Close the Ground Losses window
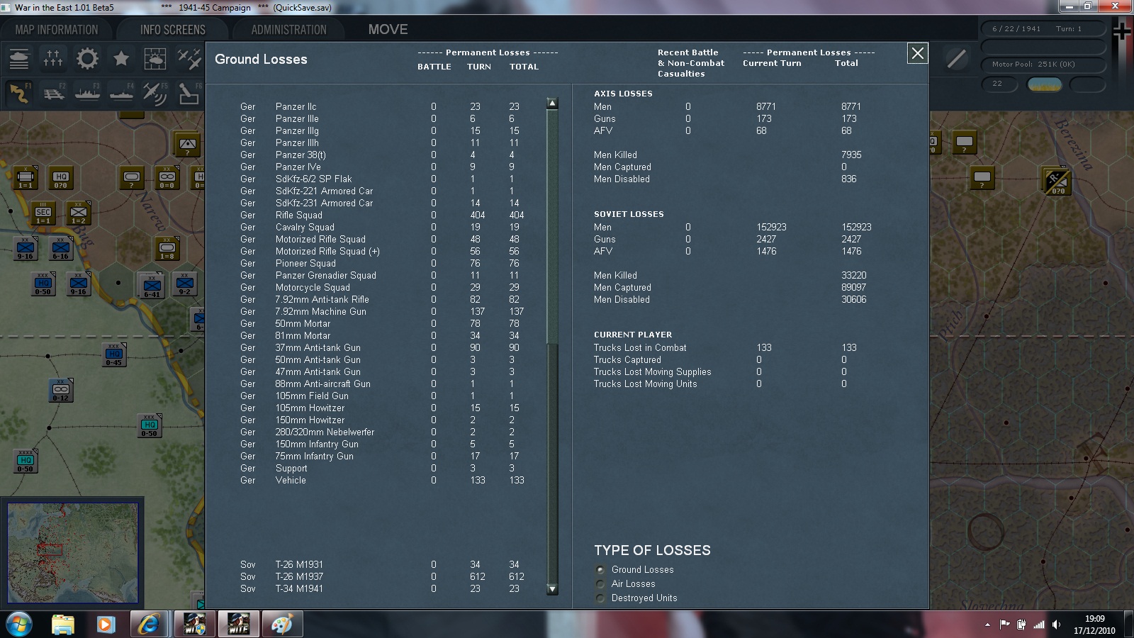The height and width of the screenshot is (638, 1134). coord(918,53)
